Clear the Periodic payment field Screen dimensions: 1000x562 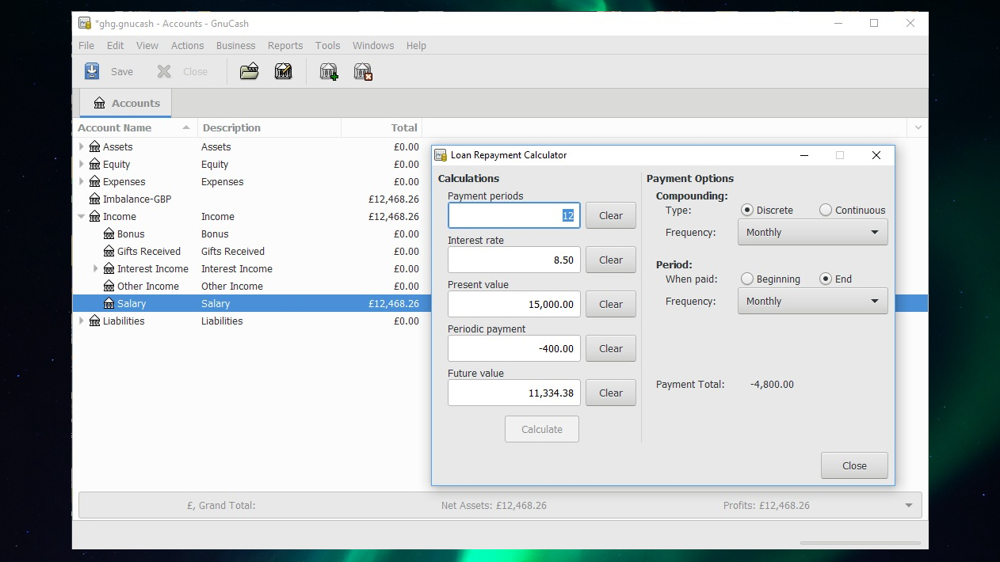[610, 348]
